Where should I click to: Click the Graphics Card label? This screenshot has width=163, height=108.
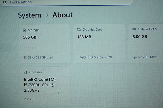[92, 30]
